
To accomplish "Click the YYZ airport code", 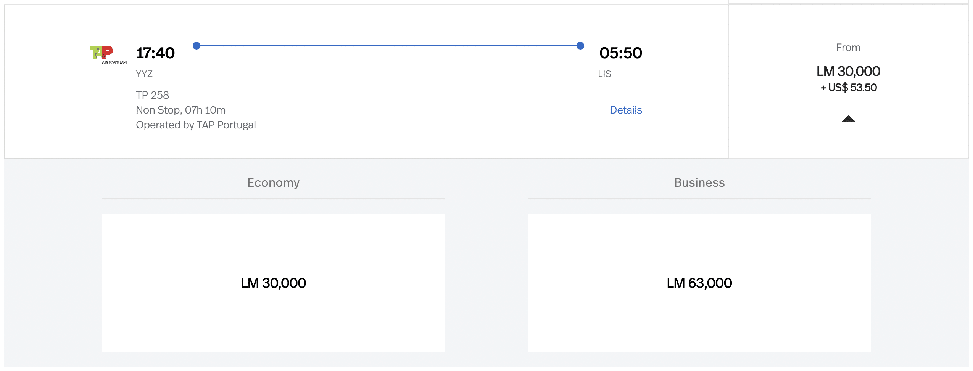I will (x=144, y=74).
